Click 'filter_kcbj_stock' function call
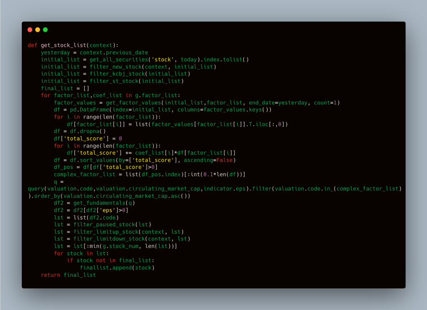 (x=117, y=74)
